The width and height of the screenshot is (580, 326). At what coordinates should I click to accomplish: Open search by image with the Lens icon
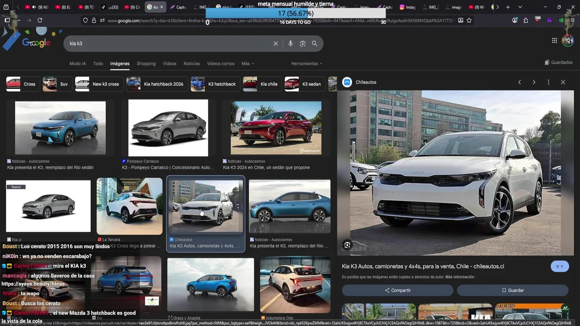point(303,43)
